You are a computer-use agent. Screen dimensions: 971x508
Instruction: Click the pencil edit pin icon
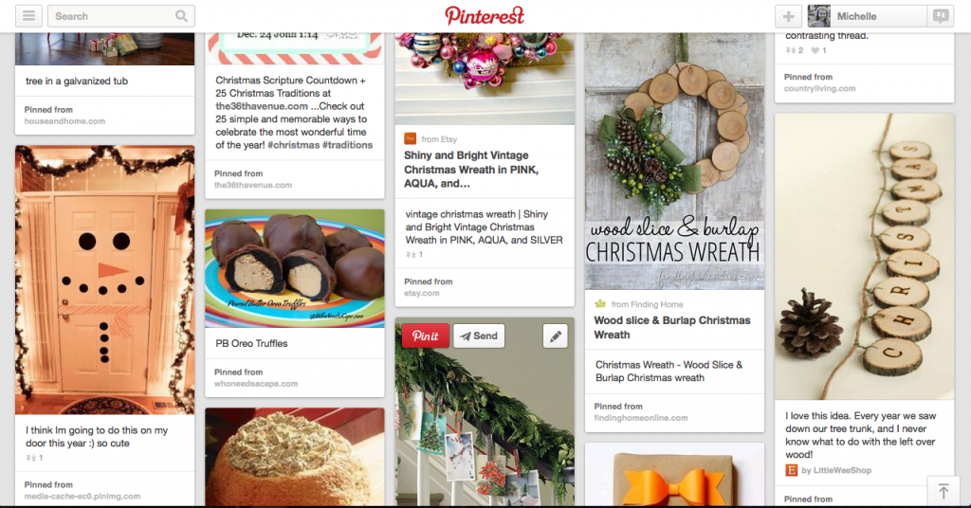click(x=556, y=336)
